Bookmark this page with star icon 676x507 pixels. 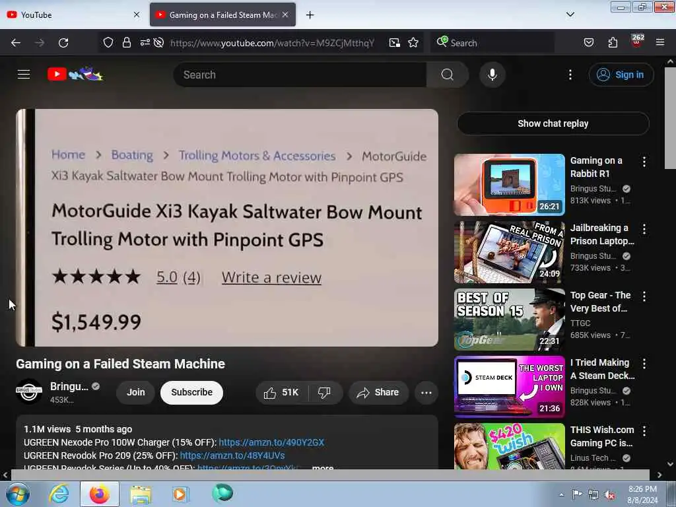413,43
